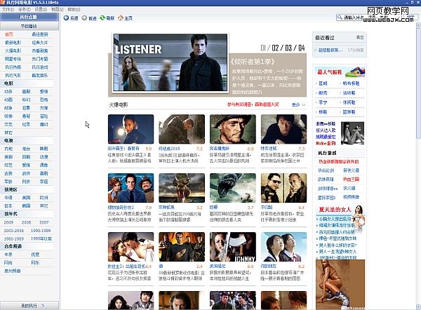Open the 设置 menu
Viewport: 421px width, 310px height.
[40, 10]
